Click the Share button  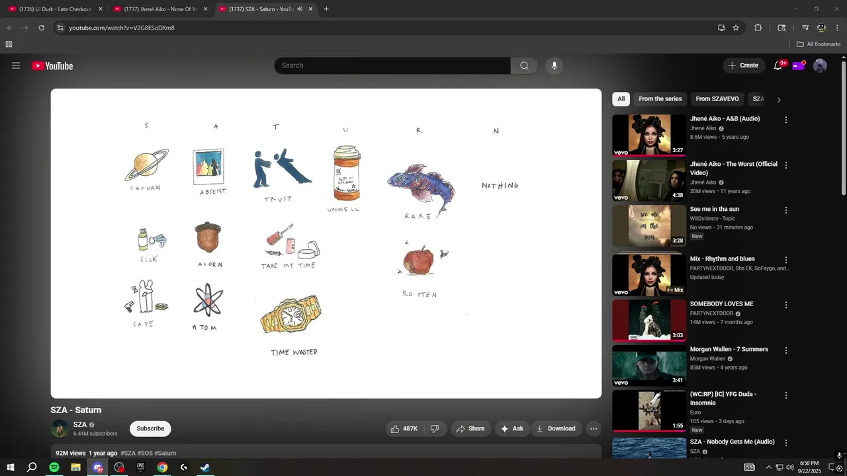(x=470, y=428)
